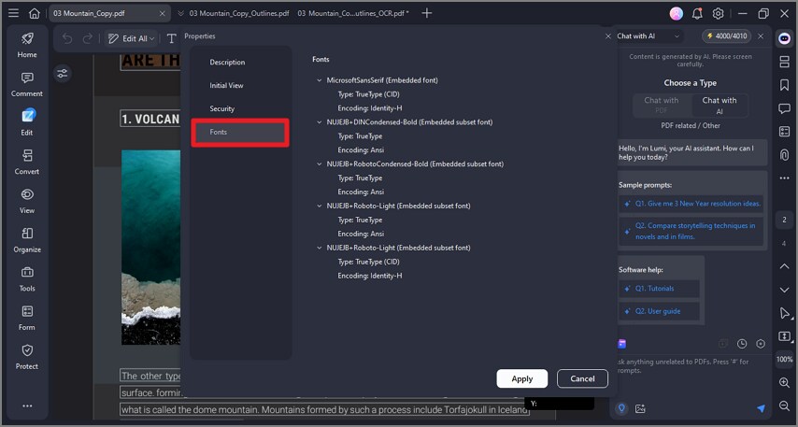Open the attachments paperclip panel
Image resolution: width=798 pixels, height=427 pixels.
(784, 154)
